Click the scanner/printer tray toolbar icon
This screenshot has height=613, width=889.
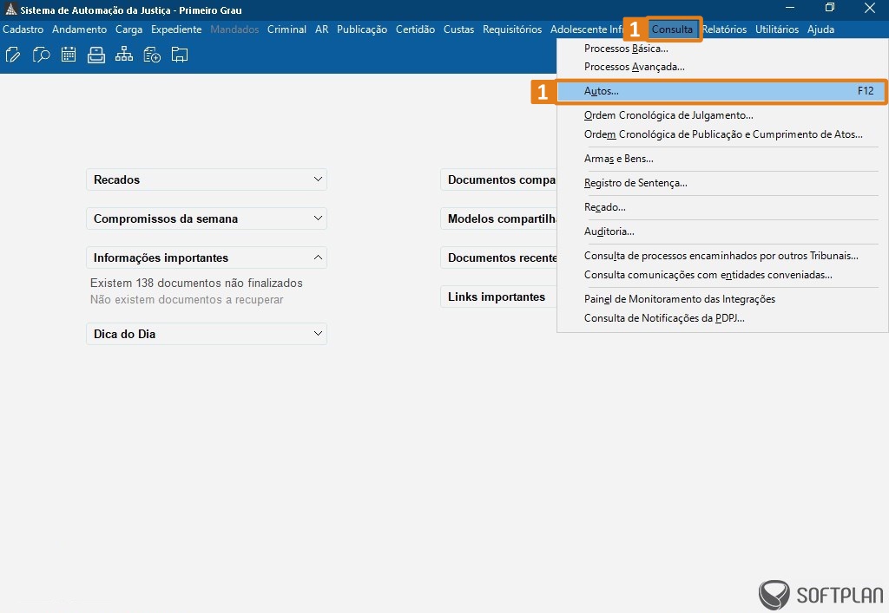click(96, 55)
